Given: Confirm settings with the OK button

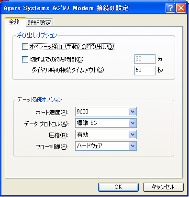Looking at the screenshot, I should click(x=118, y=187).
